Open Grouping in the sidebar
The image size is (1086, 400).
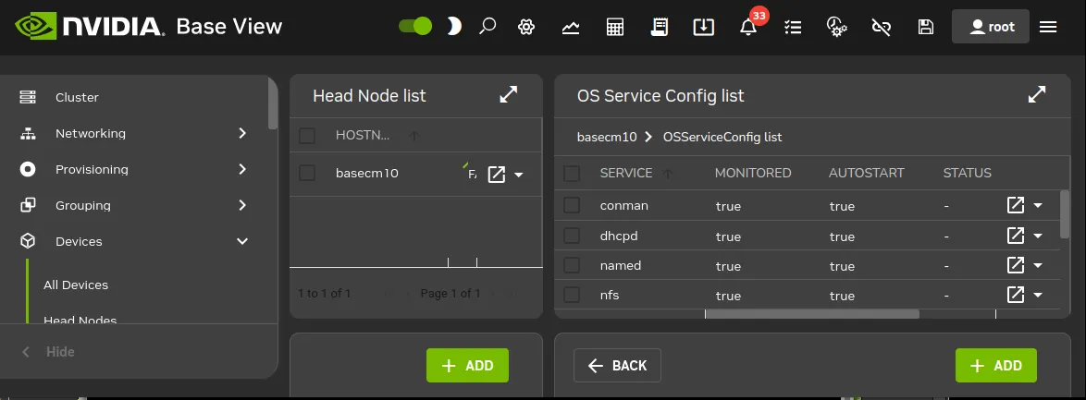pos(83,205)
